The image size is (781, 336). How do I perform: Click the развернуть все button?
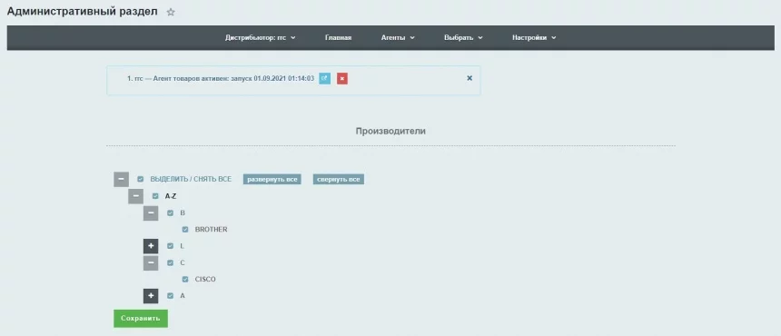[x=272, y=179]
